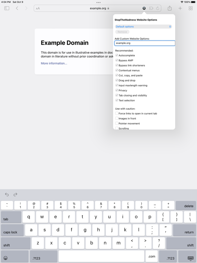Tap the p key
The image size is (197, 263).
149,217
